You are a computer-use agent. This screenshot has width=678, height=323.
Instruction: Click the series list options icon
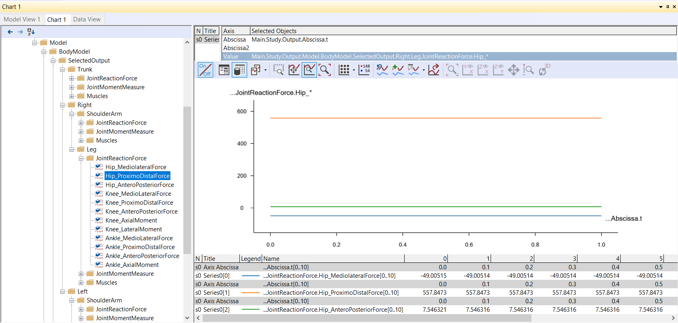(x=414, y=70)
